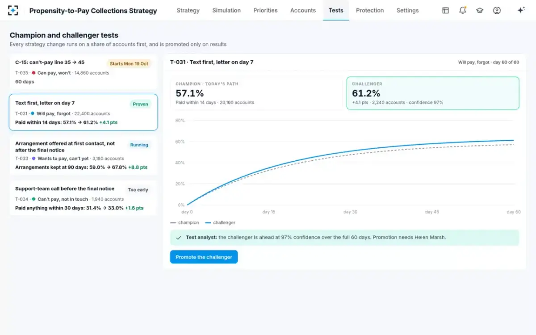Click the champion legend entry
Image resolution: width=536 pixels, height=335 pixels.
pos(185,222)
